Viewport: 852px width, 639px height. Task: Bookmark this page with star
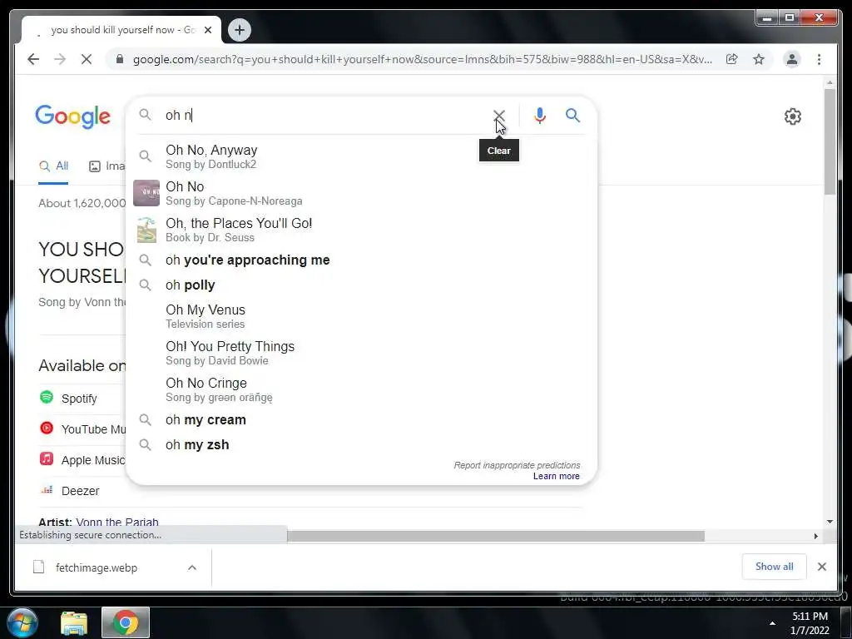pos(759,59)
